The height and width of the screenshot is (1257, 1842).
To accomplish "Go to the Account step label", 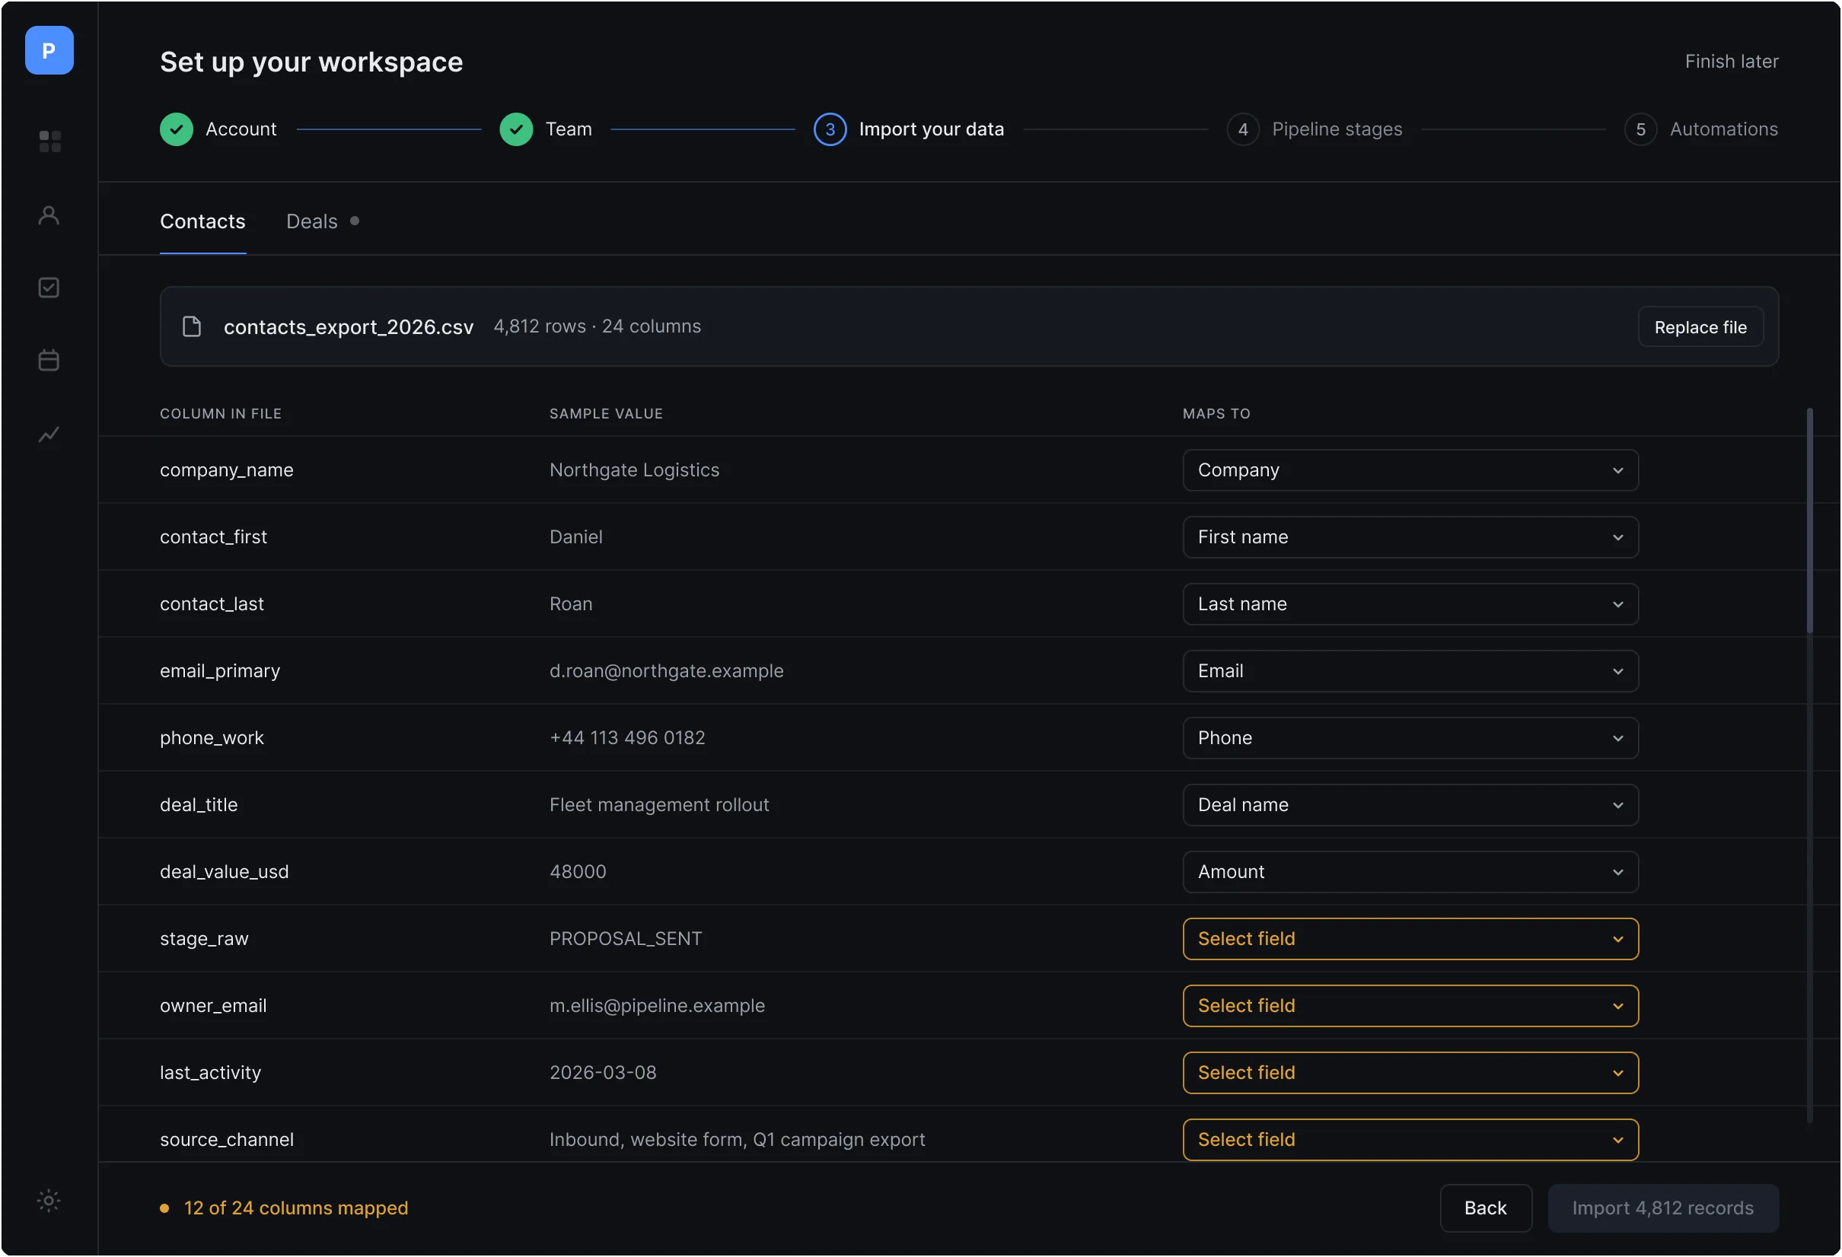I will click(x=241, y=129).
